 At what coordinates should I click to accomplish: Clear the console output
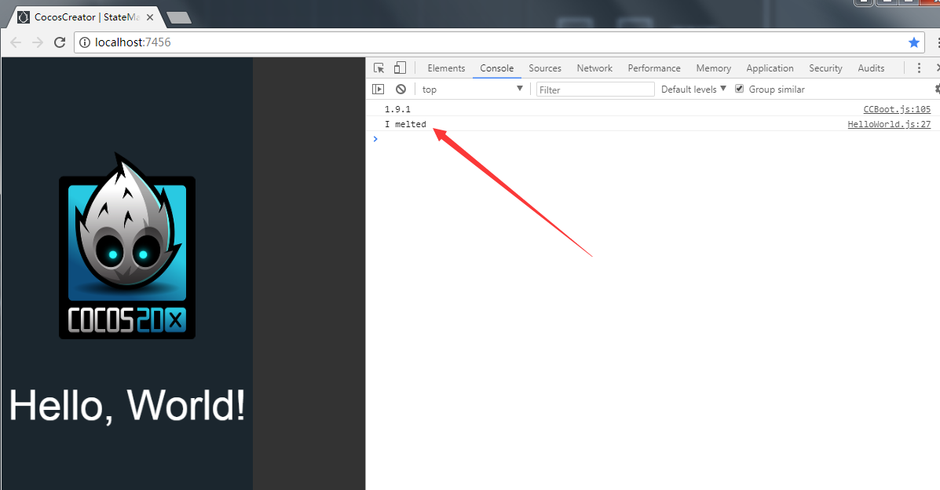click(x=401, y=89)
